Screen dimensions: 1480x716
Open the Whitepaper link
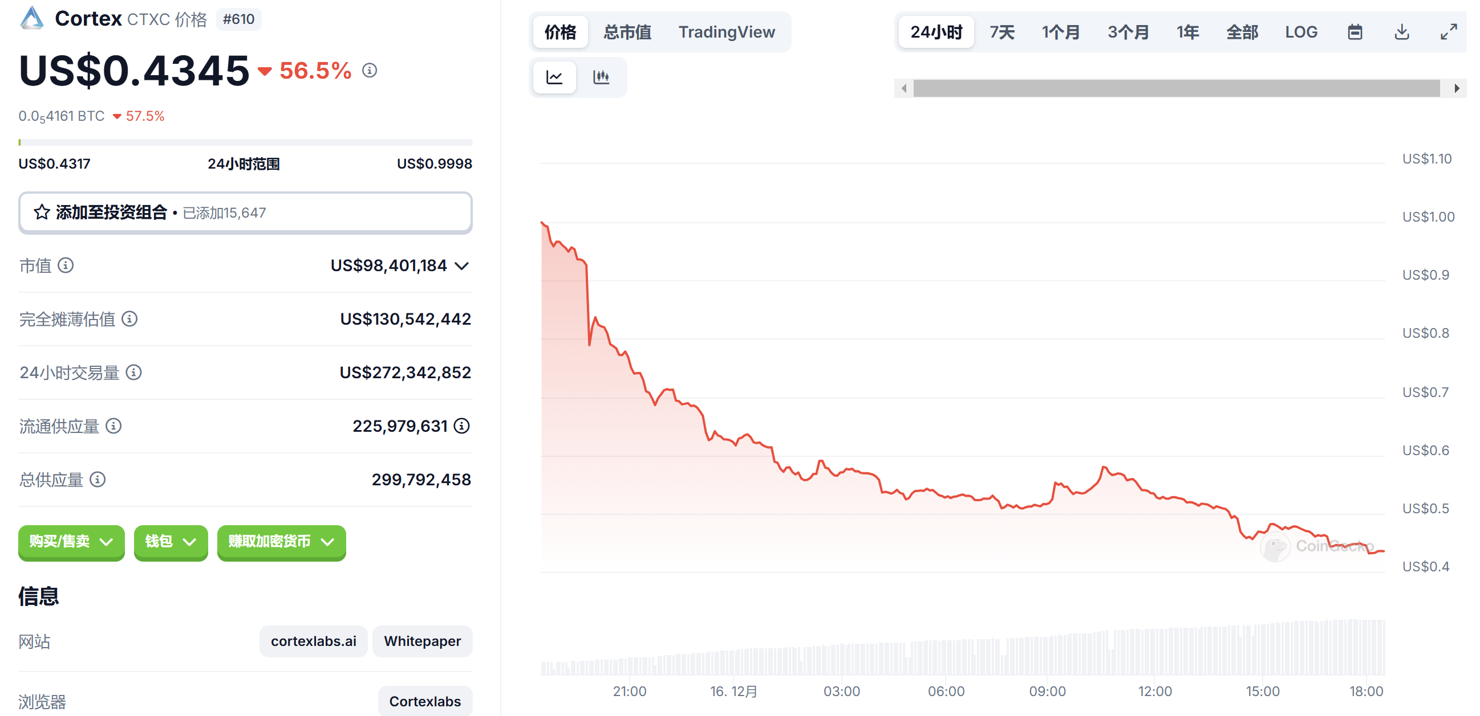pos(422,641)
